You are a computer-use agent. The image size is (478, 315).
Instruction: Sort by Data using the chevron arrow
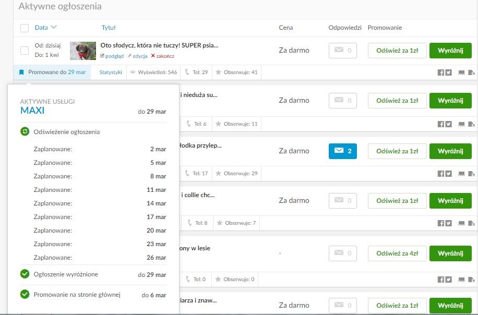(54, 27)
